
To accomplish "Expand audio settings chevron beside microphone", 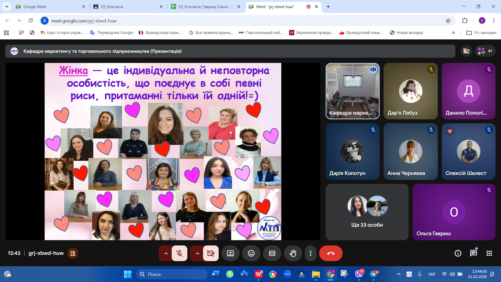I will 166,253.
